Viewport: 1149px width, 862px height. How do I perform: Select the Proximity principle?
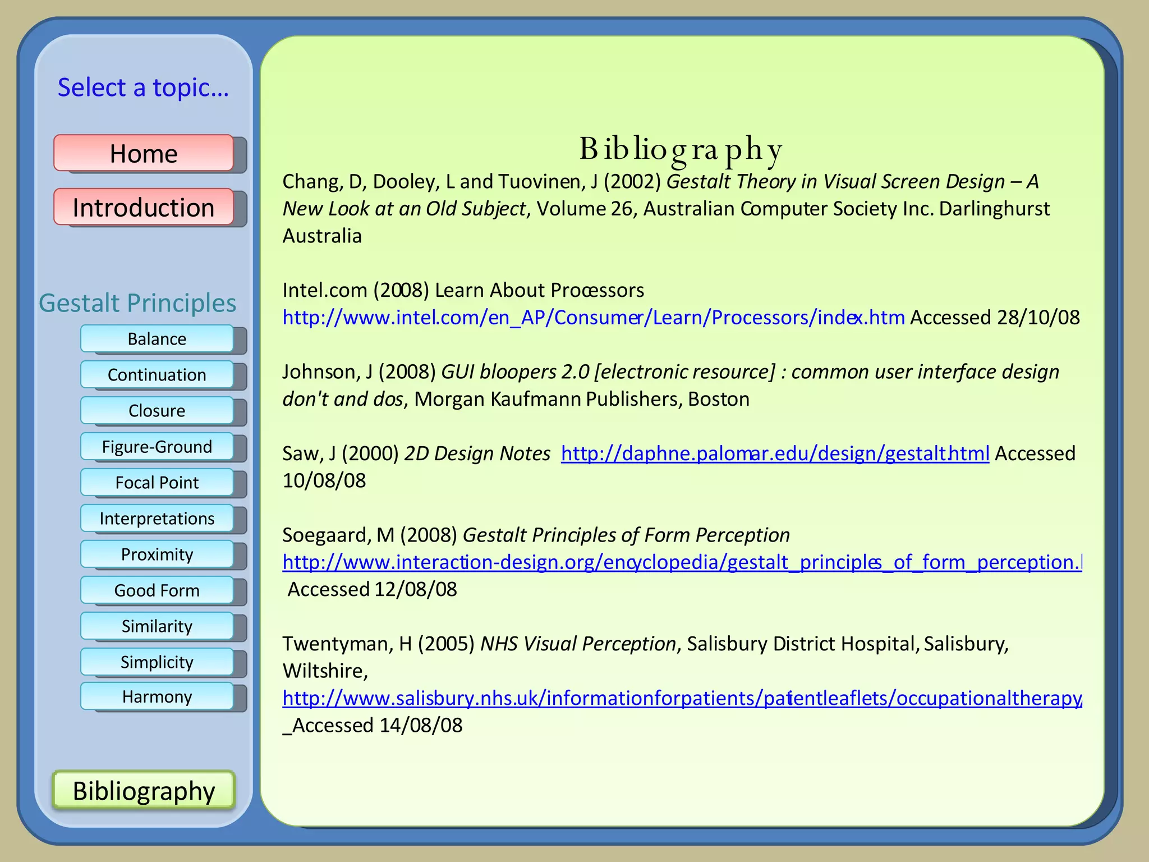coord(157,554)
